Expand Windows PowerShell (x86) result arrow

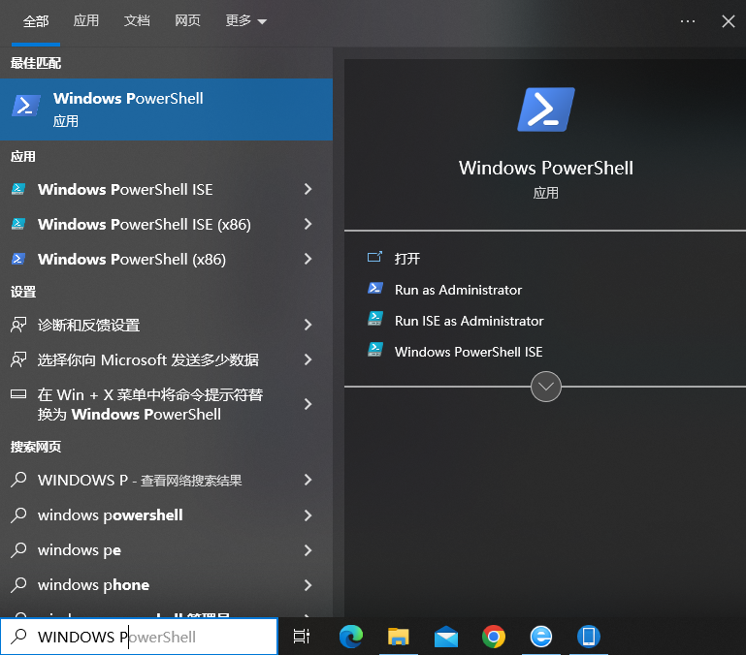[x=308, y=259]
